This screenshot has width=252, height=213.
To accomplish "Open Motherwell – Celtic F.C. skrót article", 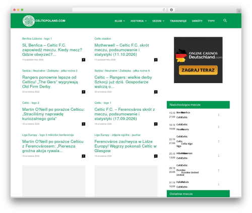I will 121,50.
